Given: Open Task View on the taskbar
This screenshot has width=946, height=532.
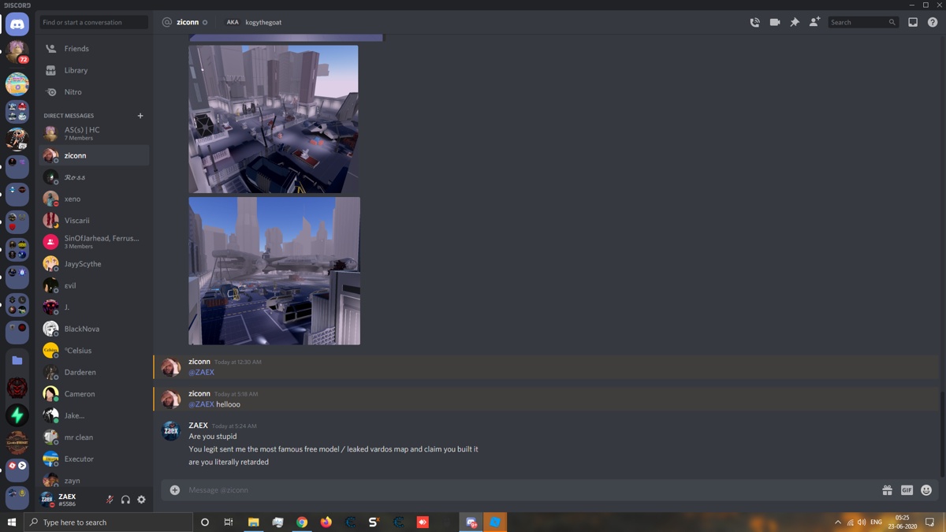Looking at the screenshot, I should pos(229,523).
